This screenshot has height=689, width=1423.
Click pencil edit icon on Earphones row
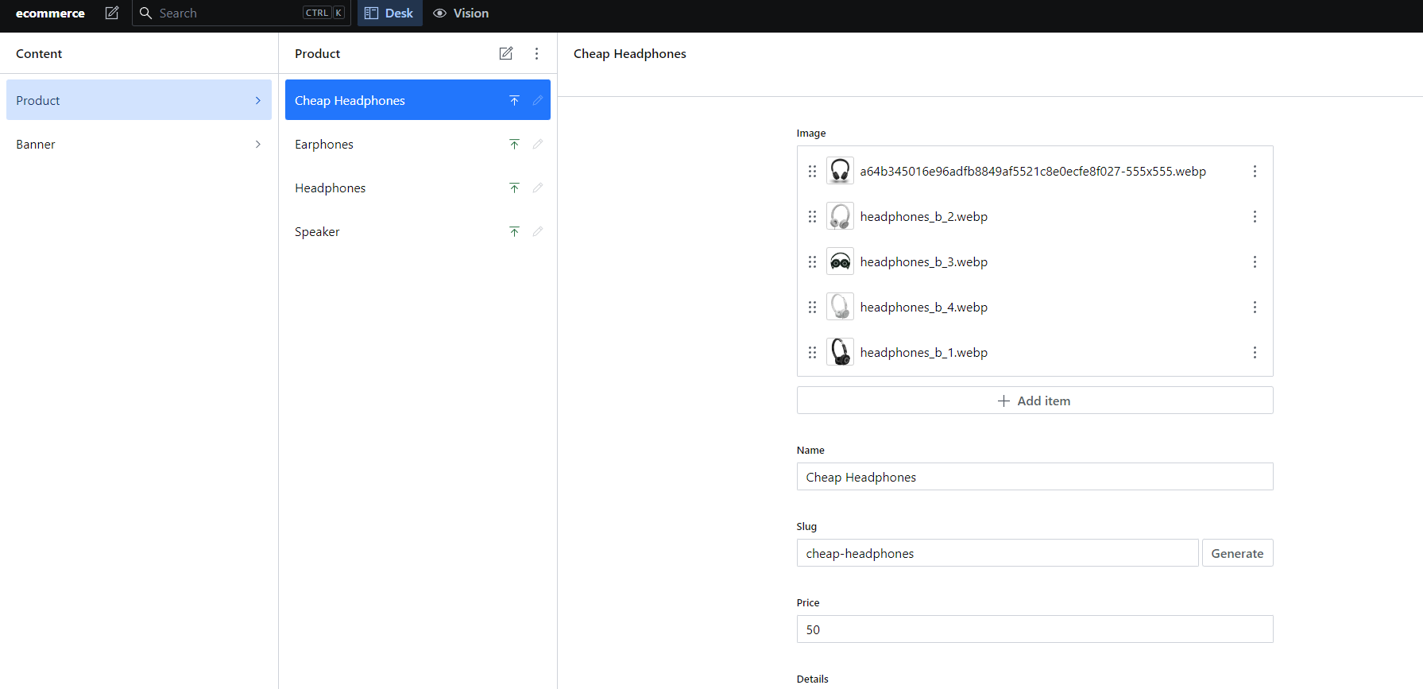538,144
